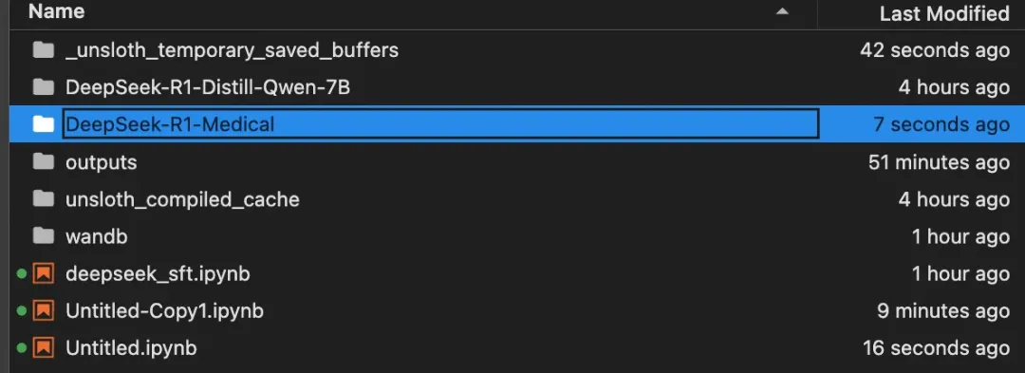The image size is (1025, 373).
Task: Sort files by the Name header
Action: tap(57, 11)
